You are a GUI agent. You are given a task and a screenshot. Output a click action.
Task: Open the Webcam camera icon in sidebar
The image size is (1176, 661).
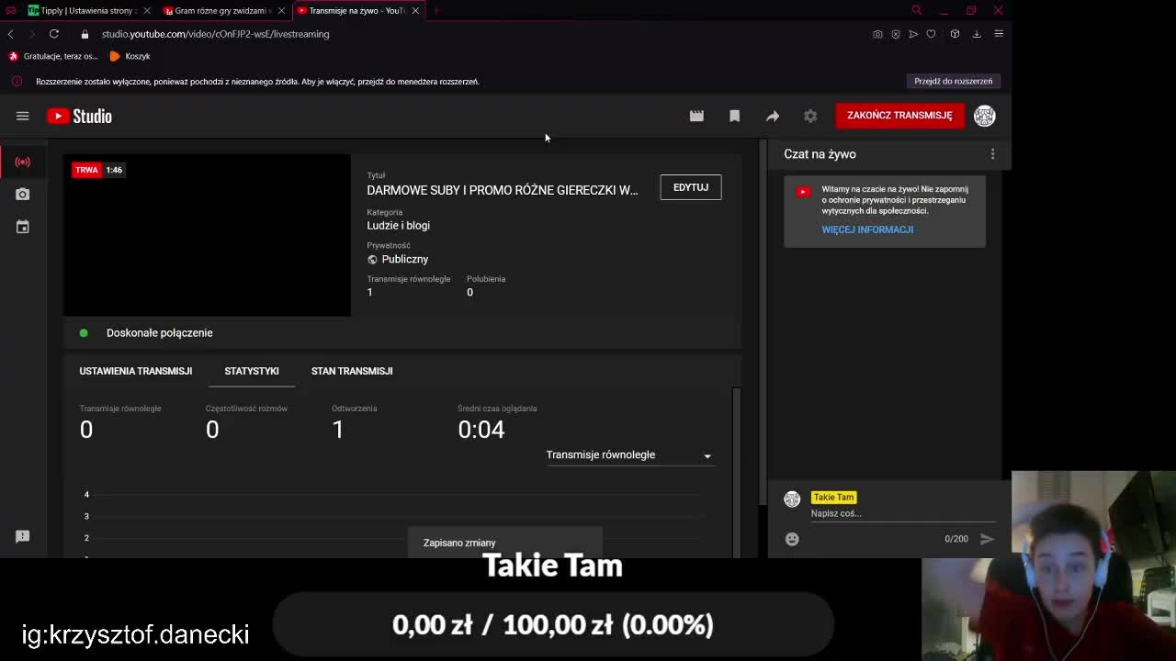click(23, 195)
